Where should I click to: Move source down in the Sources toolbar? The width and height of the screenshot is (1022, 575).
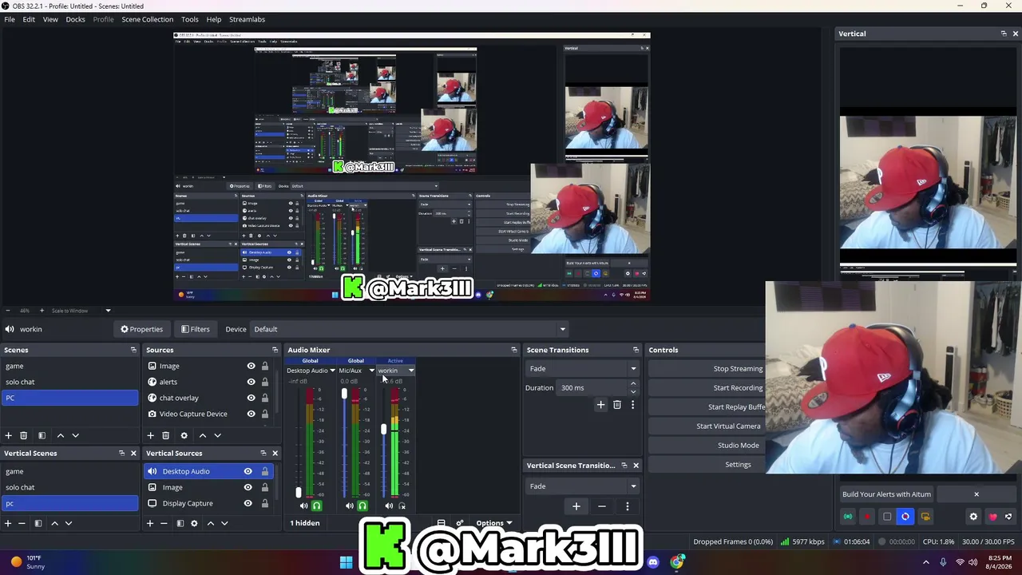pyautogui.click(x=217, y=435)
